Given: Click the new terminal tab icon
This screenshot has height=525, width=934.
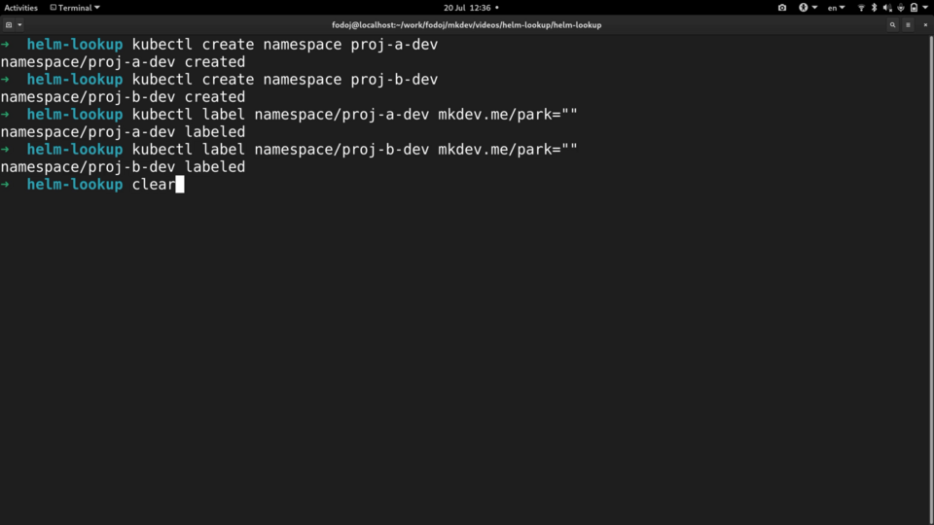Looking at the screenshot, I should 8,25.
